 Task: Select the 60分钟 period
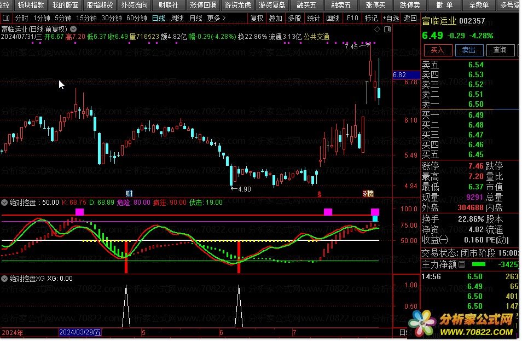[x=136, y=18]
